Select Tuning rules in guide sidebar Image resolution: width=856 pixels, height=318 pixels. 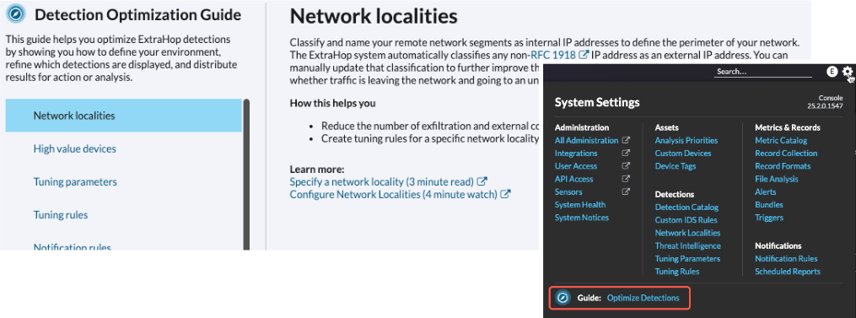click(61, 215)
